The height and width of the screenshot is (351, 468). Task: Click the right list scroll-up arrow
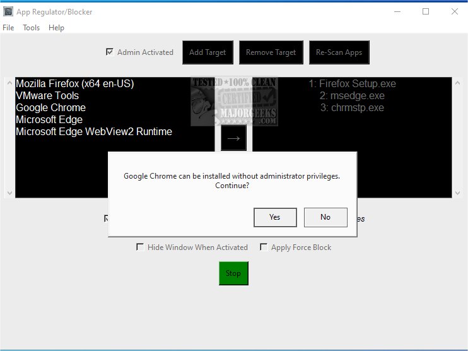coord(457,83)
